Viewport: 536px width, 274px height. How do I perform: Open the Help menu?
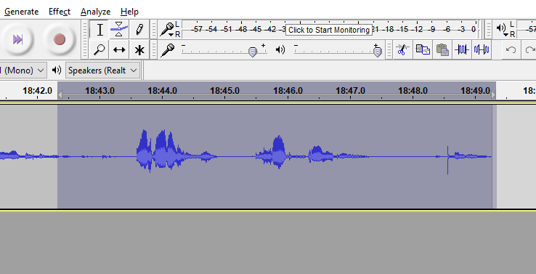(x=129, y=12)
